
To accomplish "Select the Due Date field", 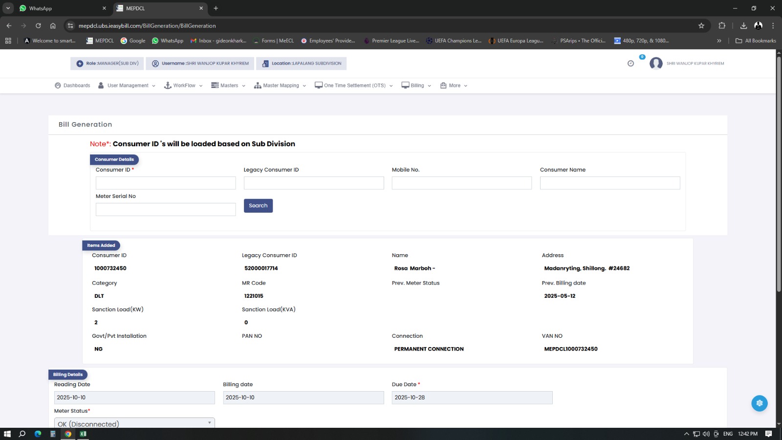I will click(x=472, y=397).
